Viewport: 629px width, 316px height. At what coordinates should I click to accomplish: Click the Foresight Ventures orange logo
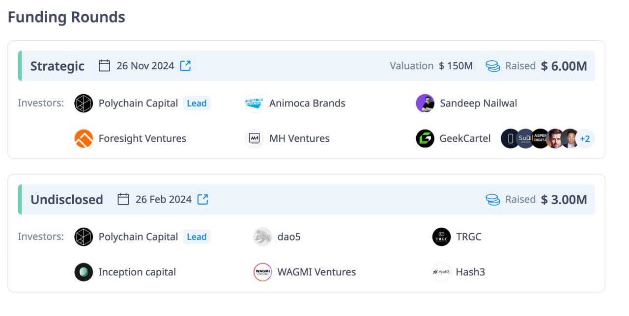tap(84, 139)
